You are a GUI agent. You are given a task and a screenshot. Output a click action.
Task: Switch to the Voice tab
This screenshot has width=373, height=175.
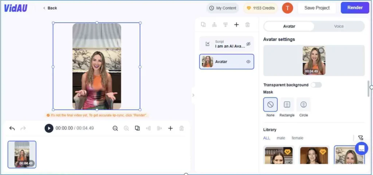[339, 26]
